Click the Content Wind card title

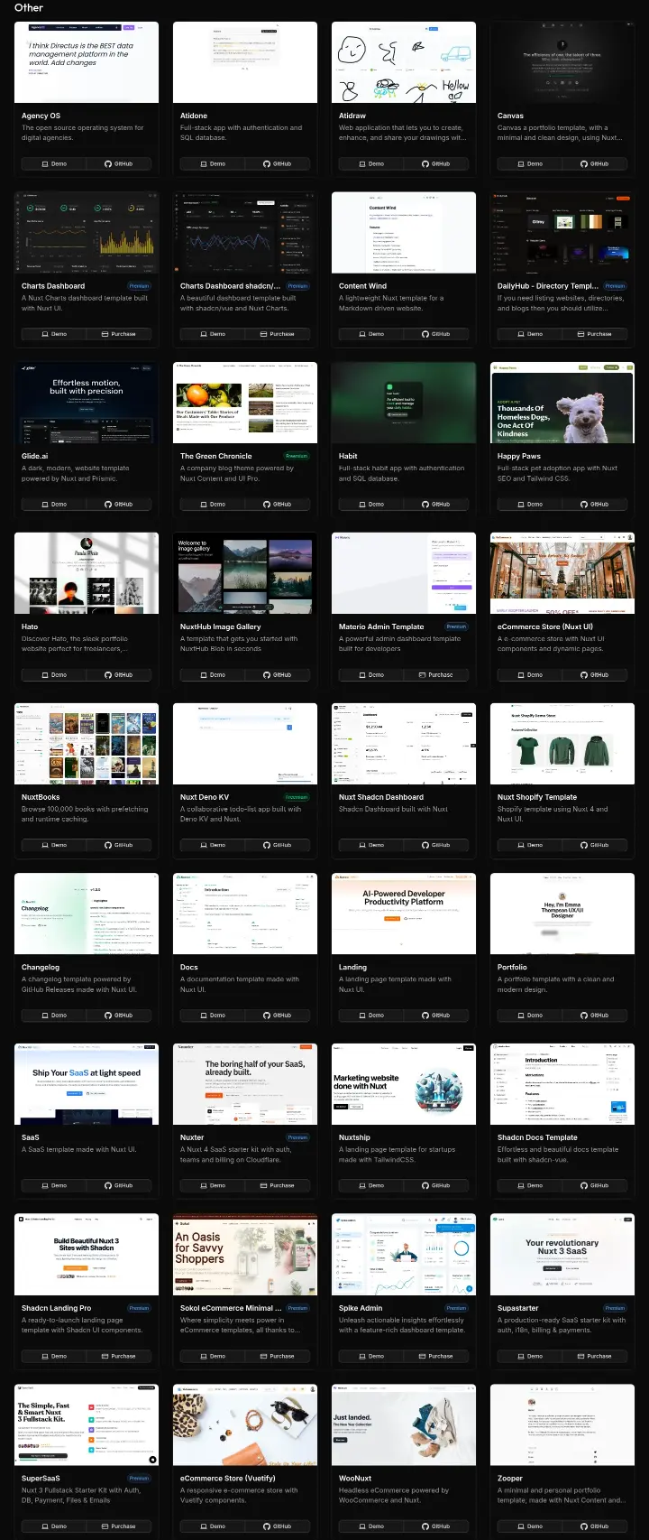point(362,286)
